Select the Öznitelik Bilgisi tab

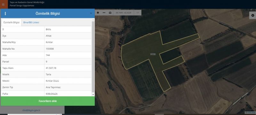[x=12, y=22]
